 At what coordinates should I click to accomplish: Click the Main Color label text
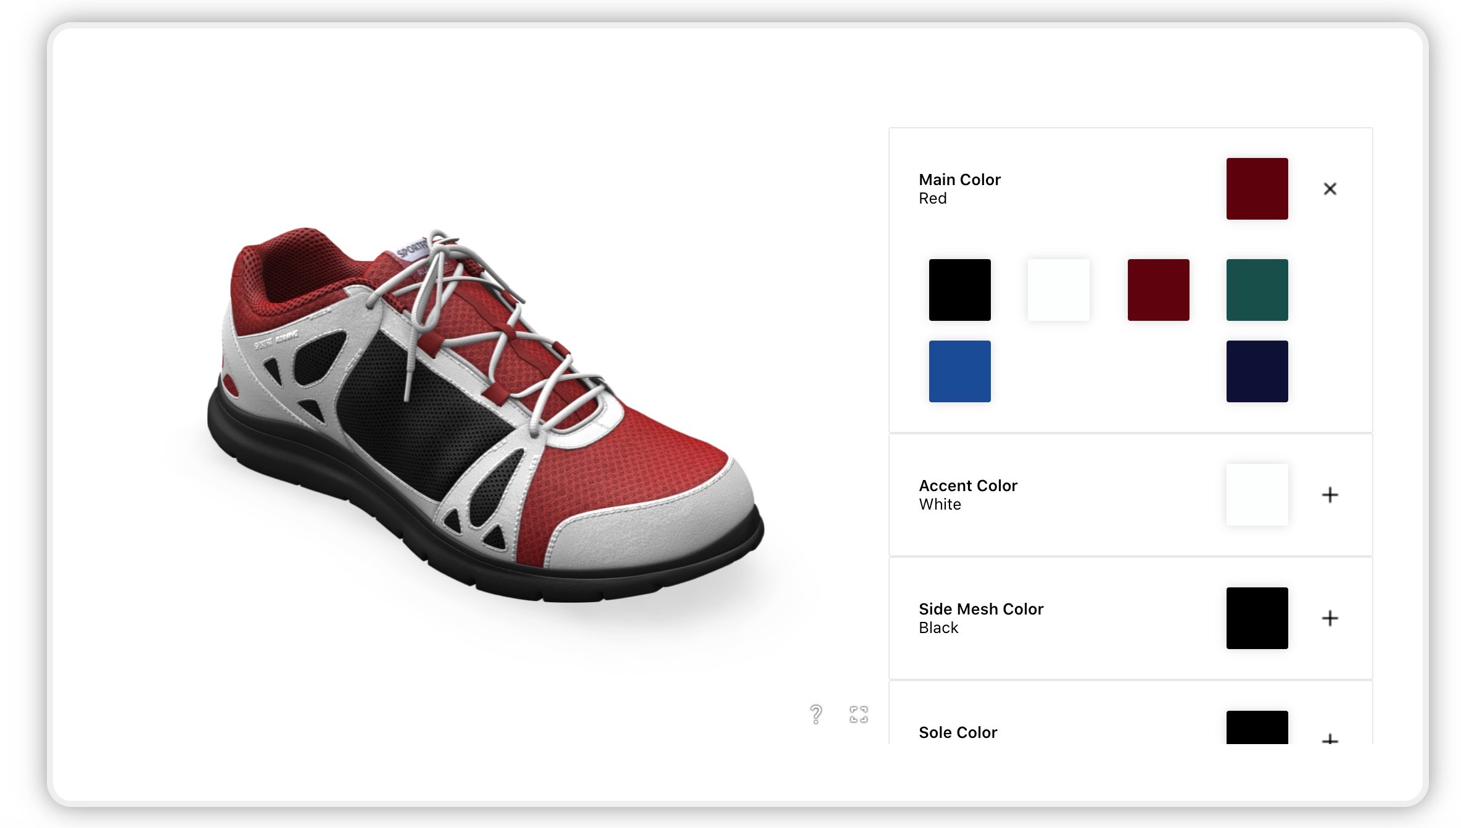click(960, 179)
